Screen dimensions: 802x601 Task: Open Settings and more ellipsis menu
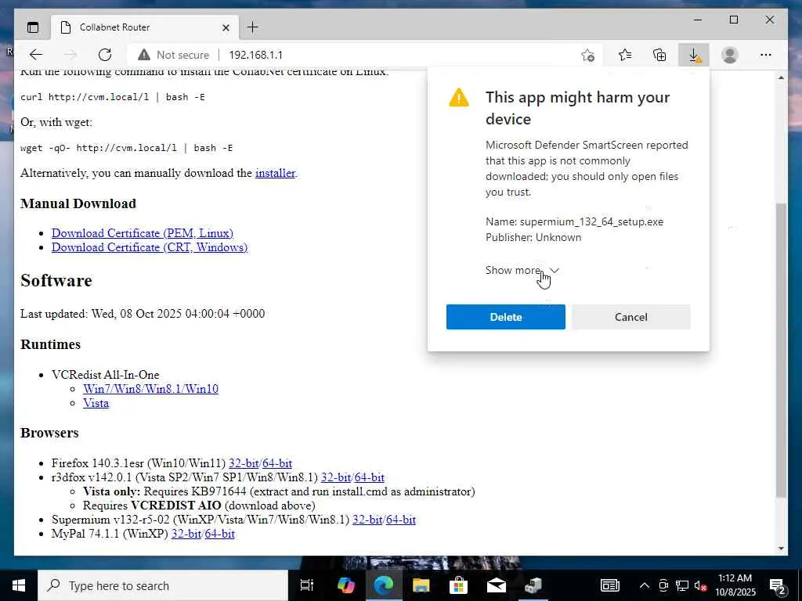pyautogui.click(x=765, y=55)
